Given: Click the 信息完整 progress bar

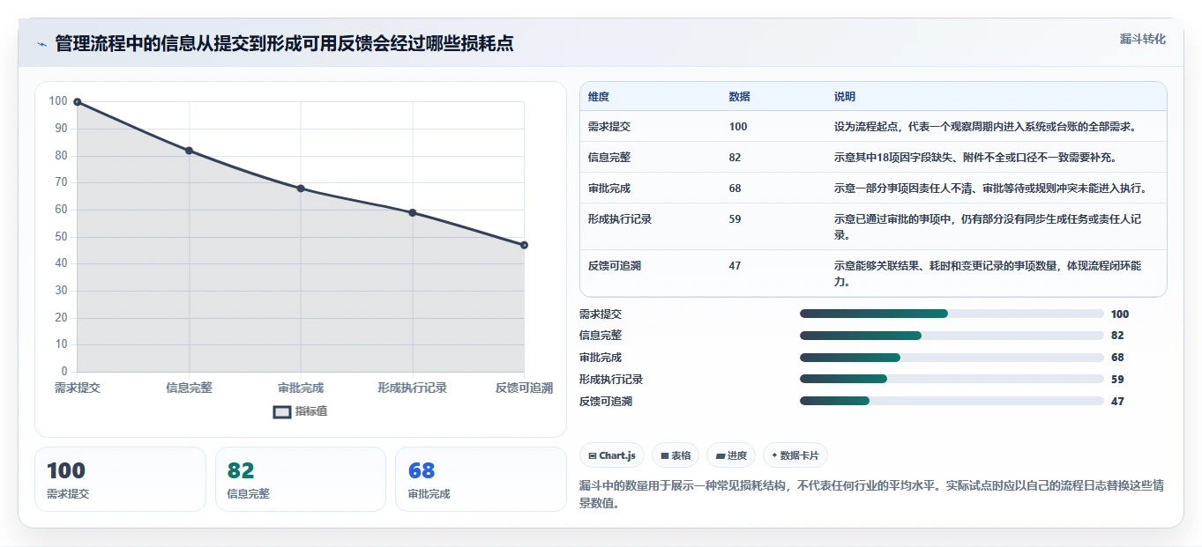Looking at the screenshot, I should pos(952,336).
